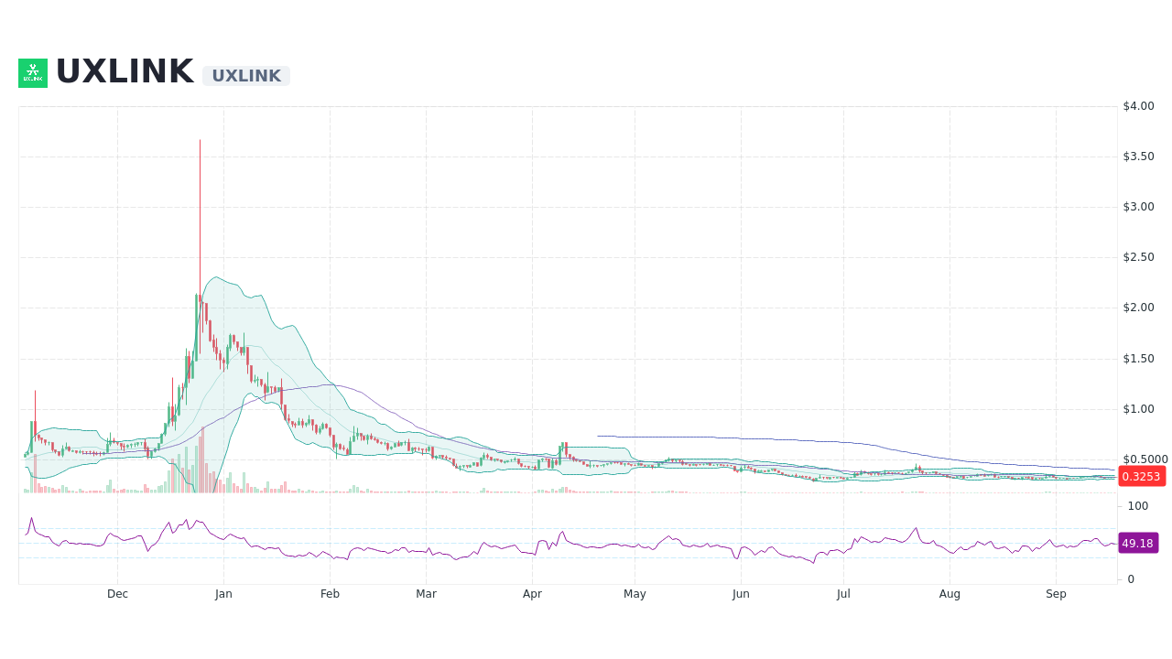Screen dimensions: 1172x659
Task: Select the UXLINK title heading
Action: pyautogui.click(x=125, y=70)
